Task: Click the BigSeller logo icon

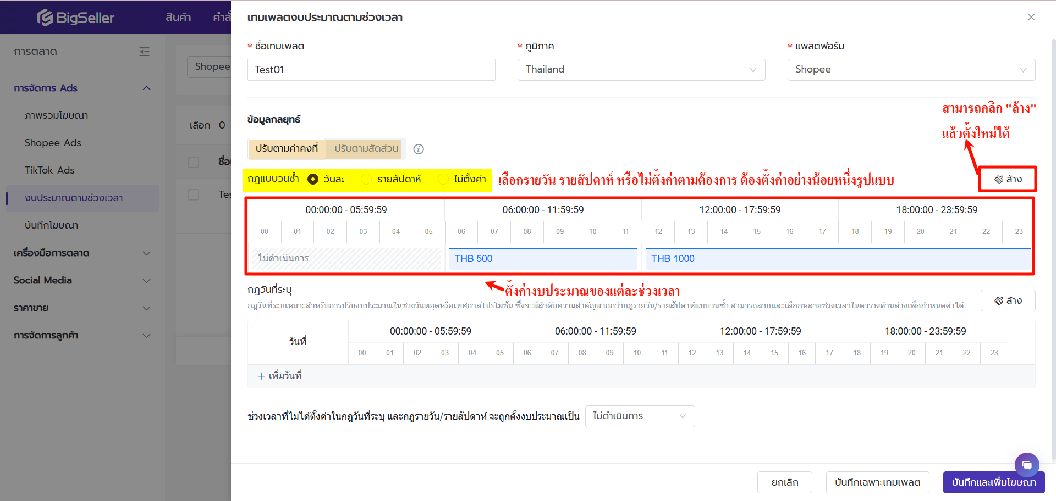Action: pyautogui.click(x=45, y=18)
